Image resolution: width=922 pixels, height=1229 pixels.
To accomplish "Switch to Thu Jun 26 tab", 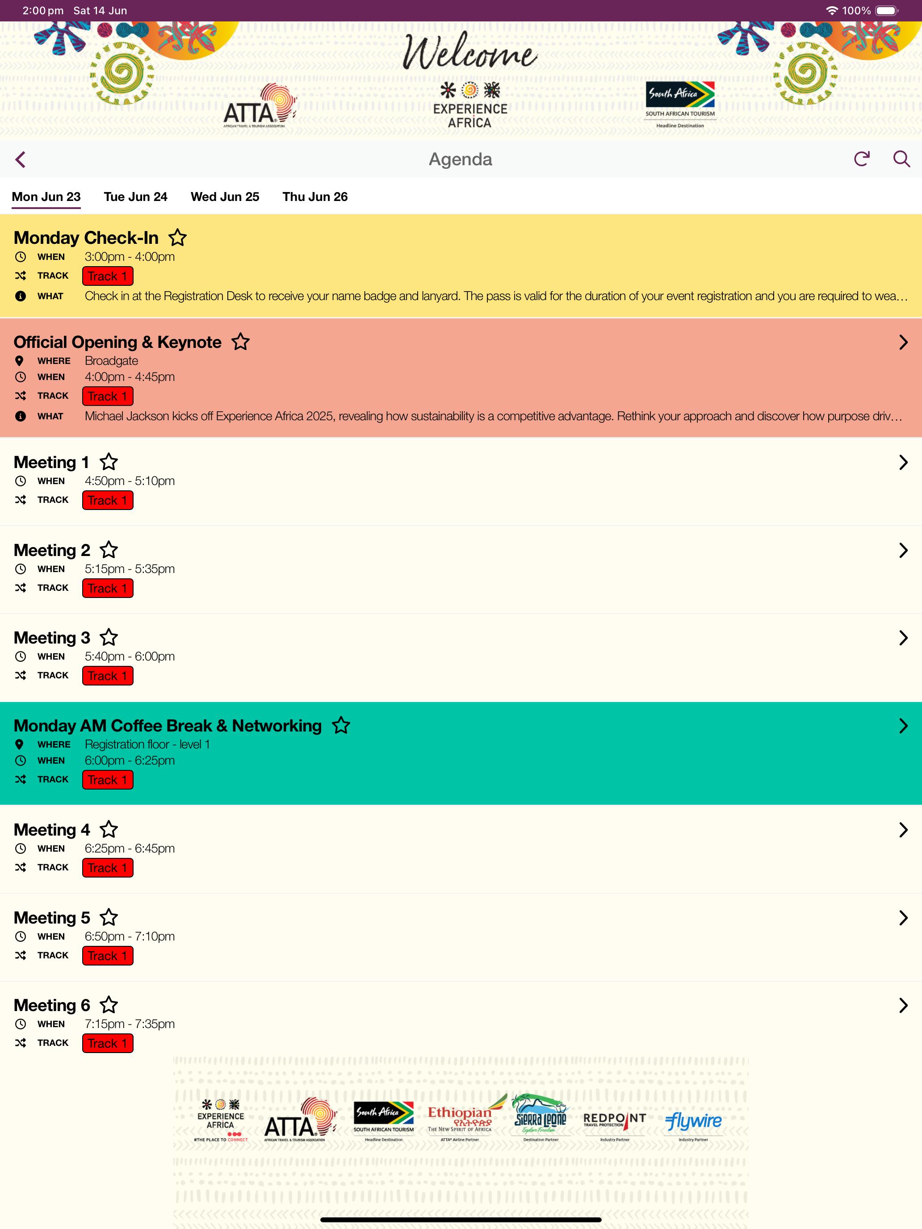I will [x=315, y=196].
